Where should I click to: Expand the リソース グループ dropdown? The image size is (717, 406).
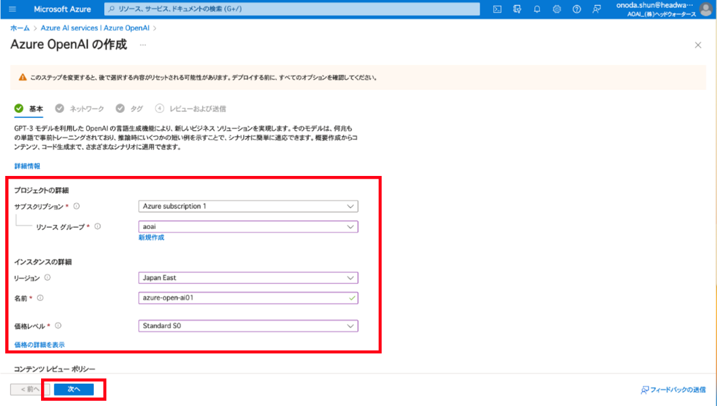click(x=248, y=226)
